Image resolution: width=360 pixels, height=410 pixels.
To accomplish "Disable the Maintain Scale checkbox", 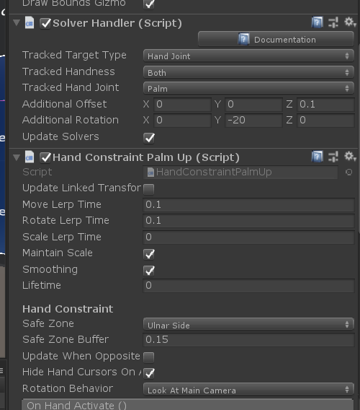I will [149, 254].
